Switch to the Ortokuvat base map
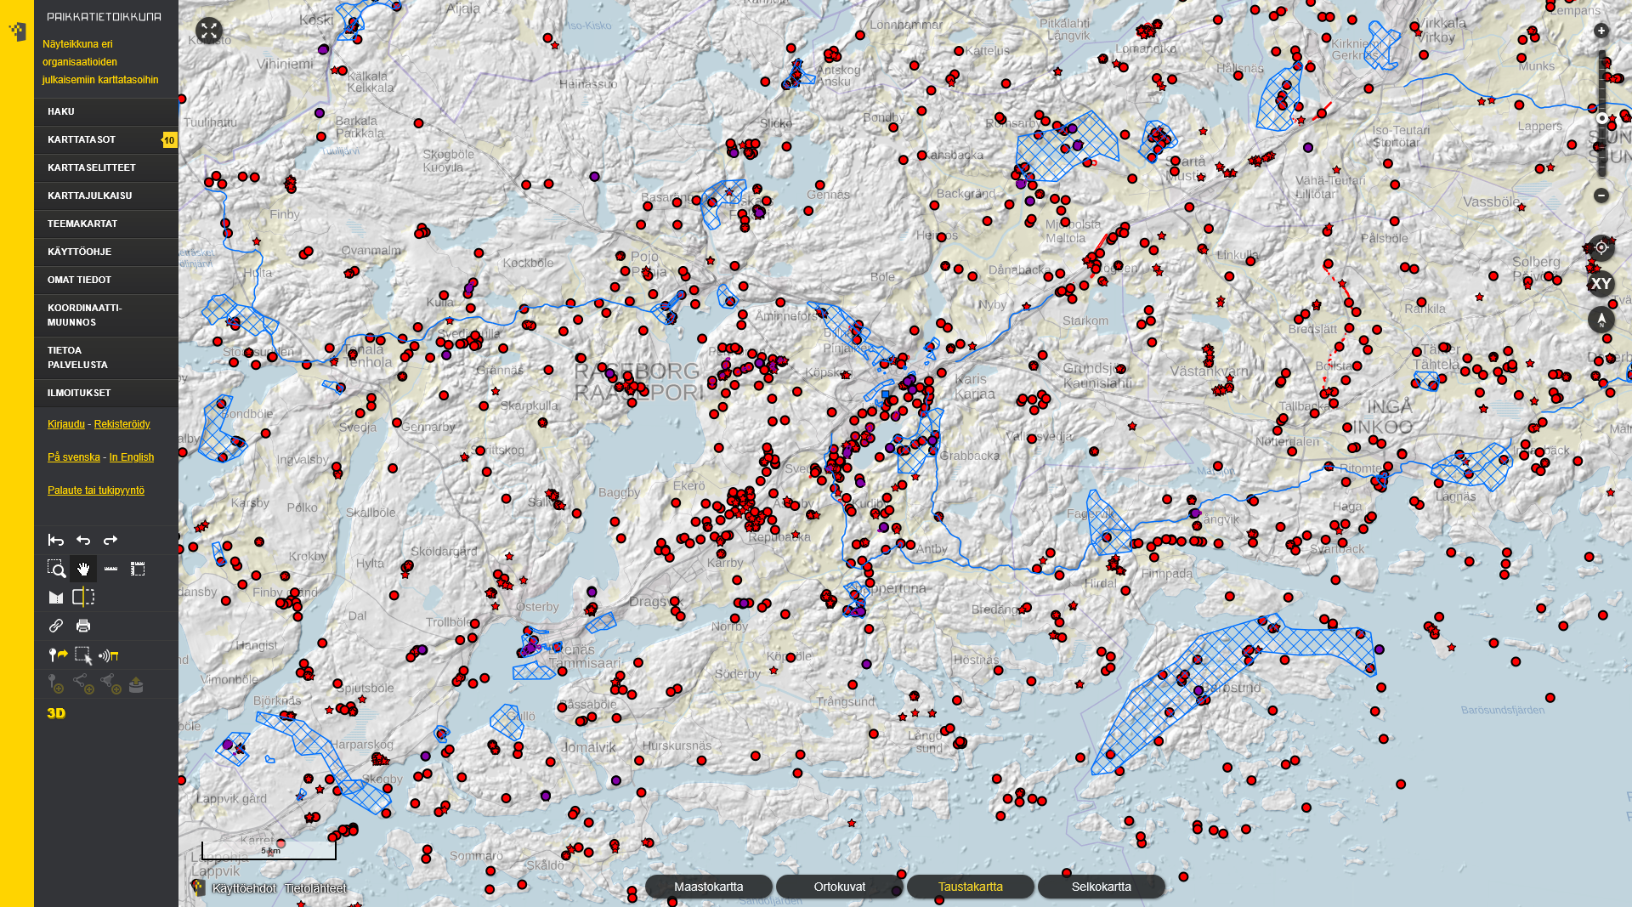 click(x=839, y=887)
